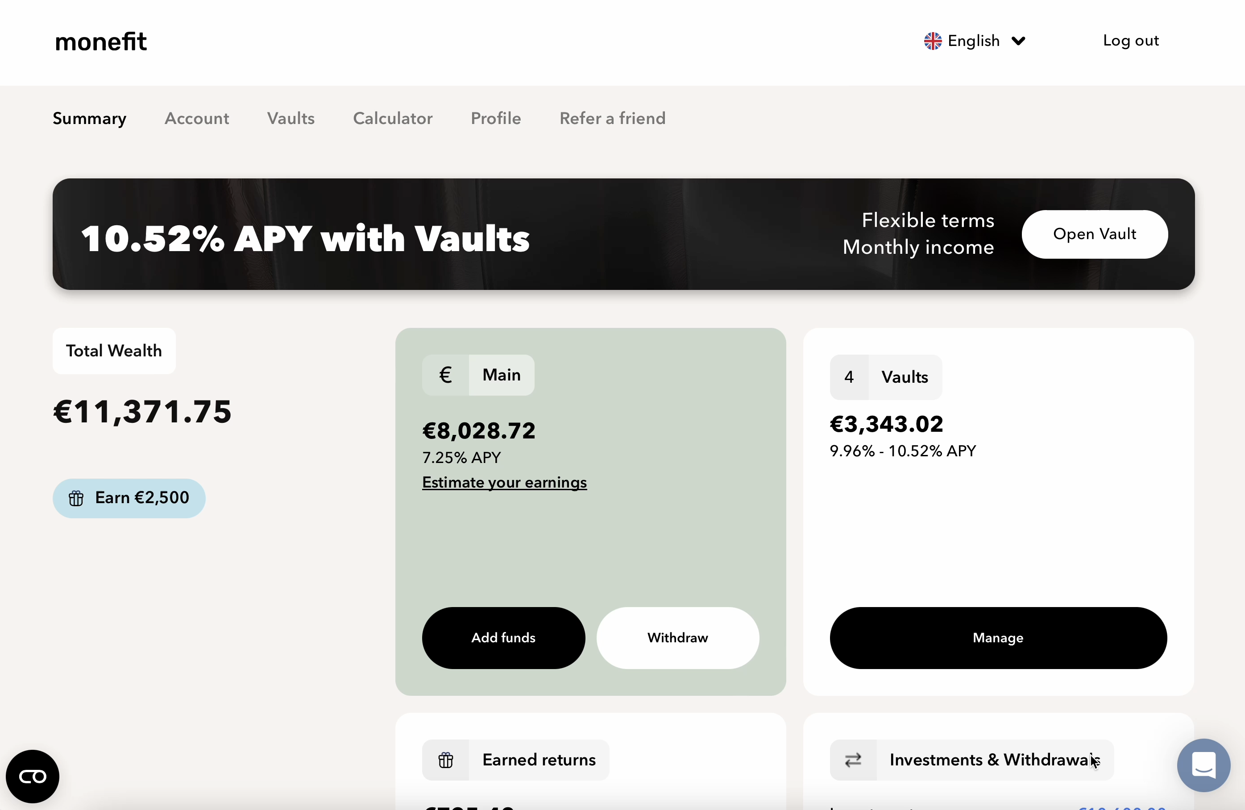Open the Profile tab
This screenshot has width=1245, height=810.
tap(496, 119)
